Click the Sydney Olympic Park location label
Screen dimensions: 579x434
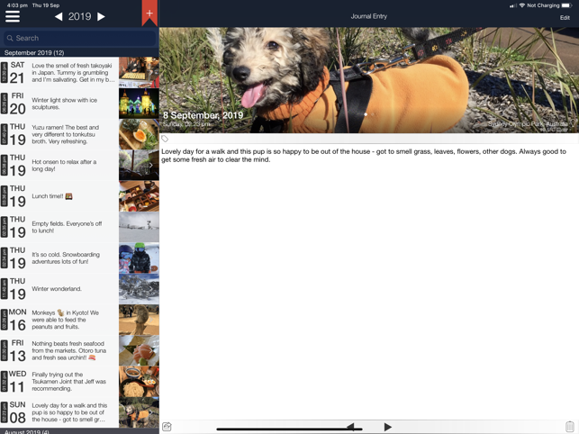[x=528, y=123]
